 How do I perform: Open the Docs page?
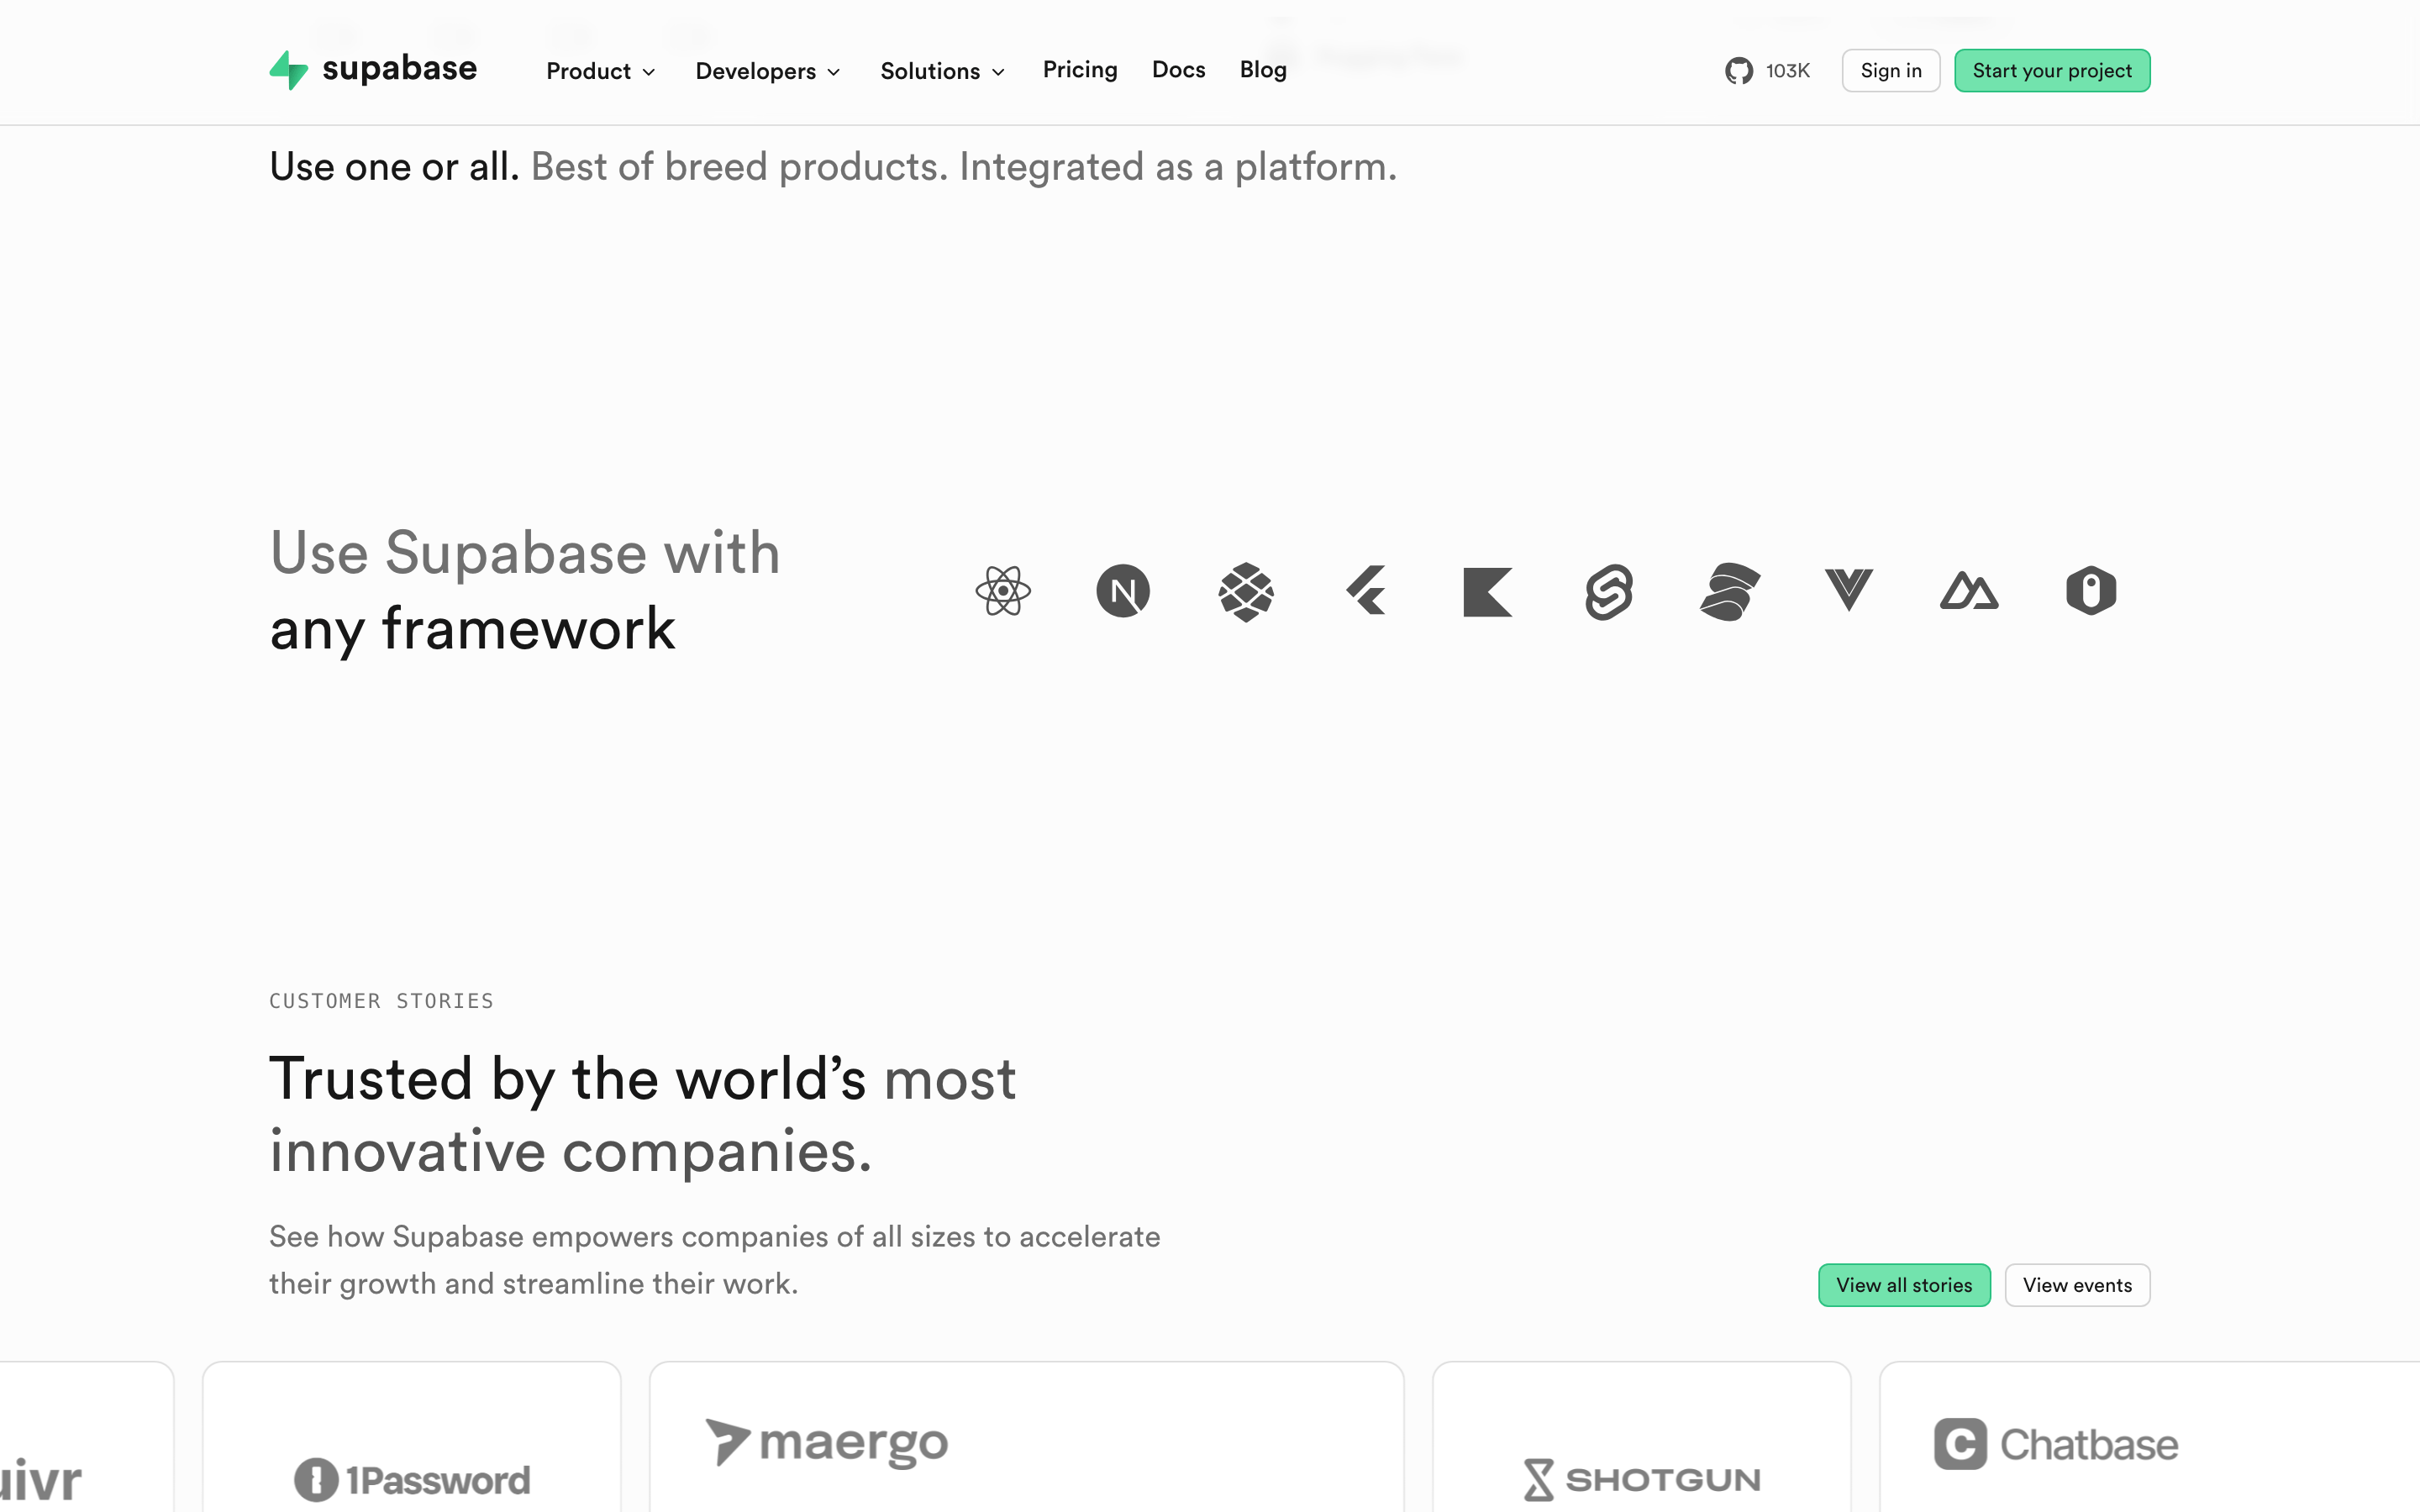click(1178, 70)
